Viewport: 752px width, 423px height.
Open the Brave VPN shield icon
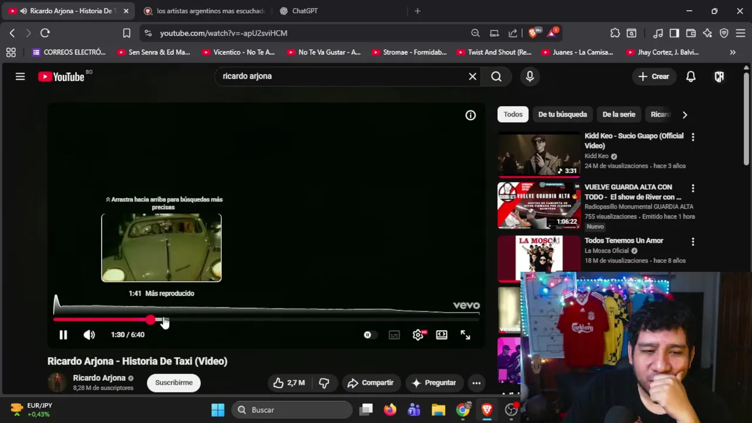(724, 33)
